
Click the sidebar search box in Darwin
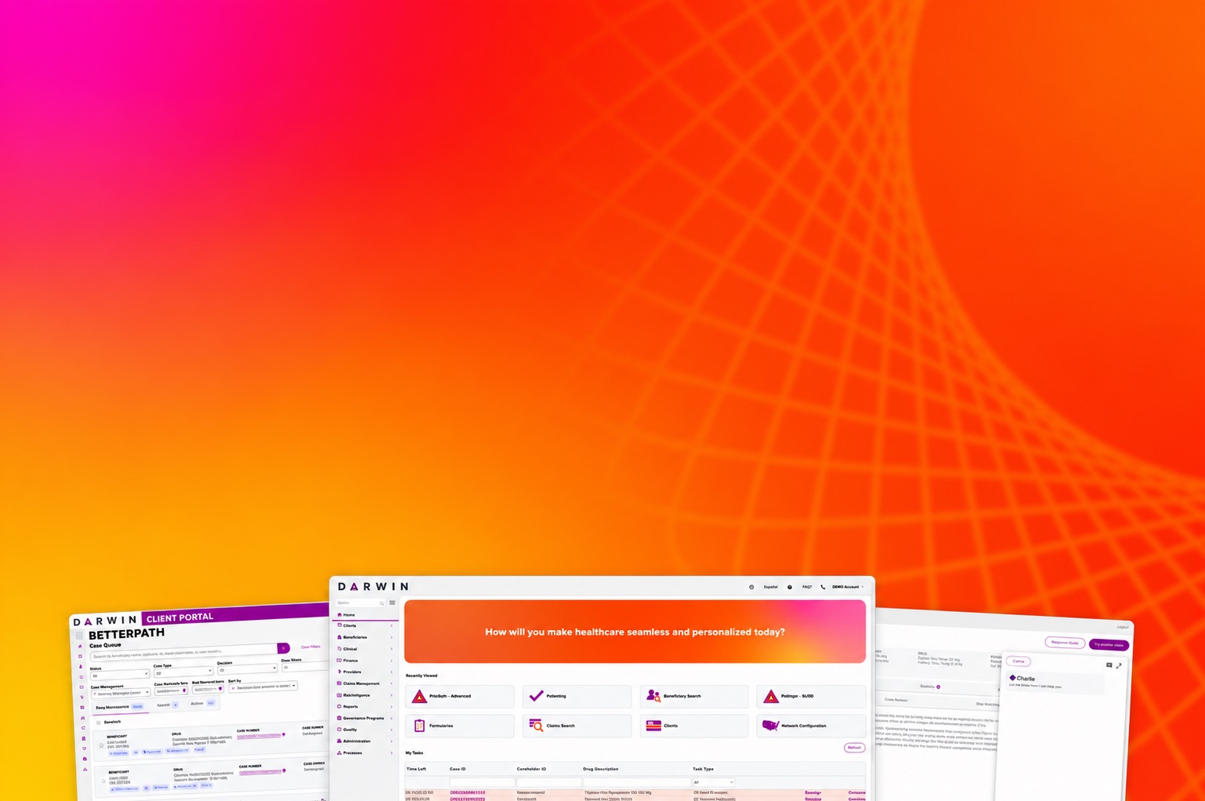click(x=360, y=603)
